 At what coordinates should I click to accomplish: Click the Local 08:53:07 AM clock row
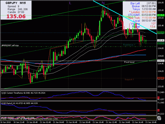click(x=144, y=21)
